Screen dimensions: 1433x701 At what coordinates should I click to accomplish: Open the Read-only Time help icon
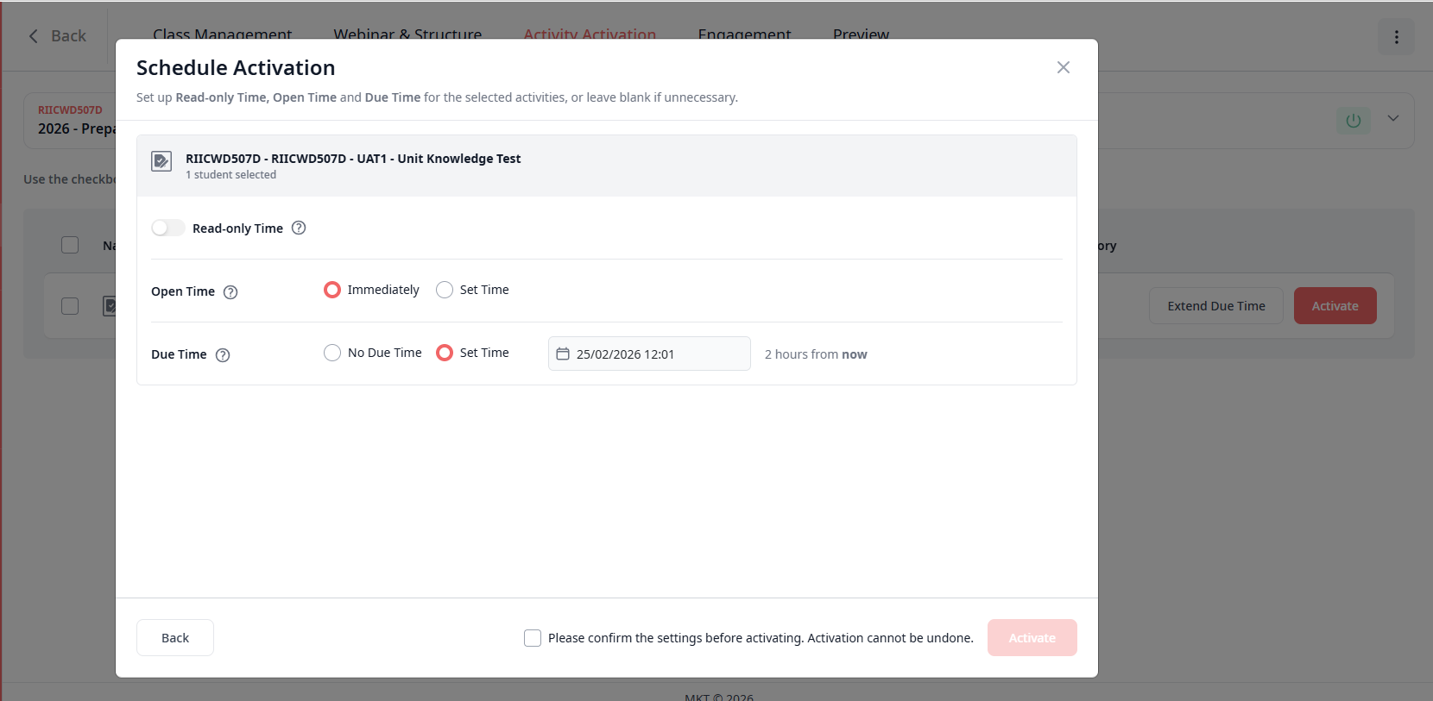[x=299, y=228]
